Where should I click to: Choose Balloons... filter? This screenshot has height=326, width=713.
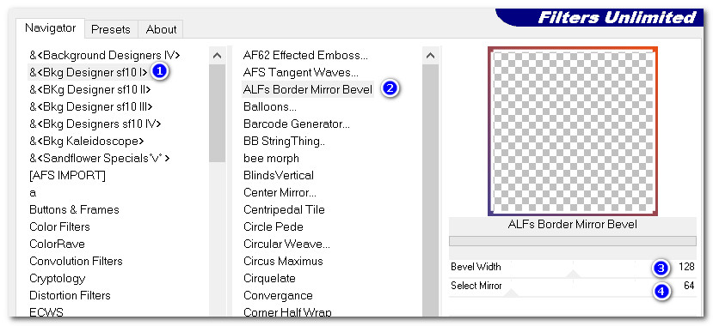[x=270, y=106]
